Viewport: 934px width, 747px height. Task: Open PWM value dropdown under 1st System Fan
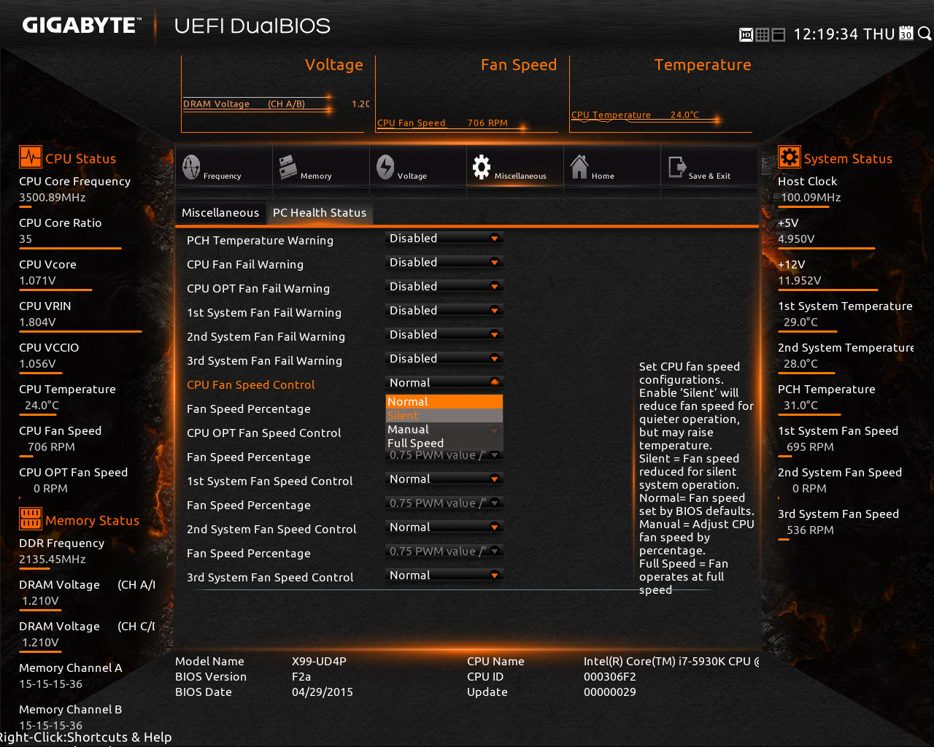click(444, 503)
